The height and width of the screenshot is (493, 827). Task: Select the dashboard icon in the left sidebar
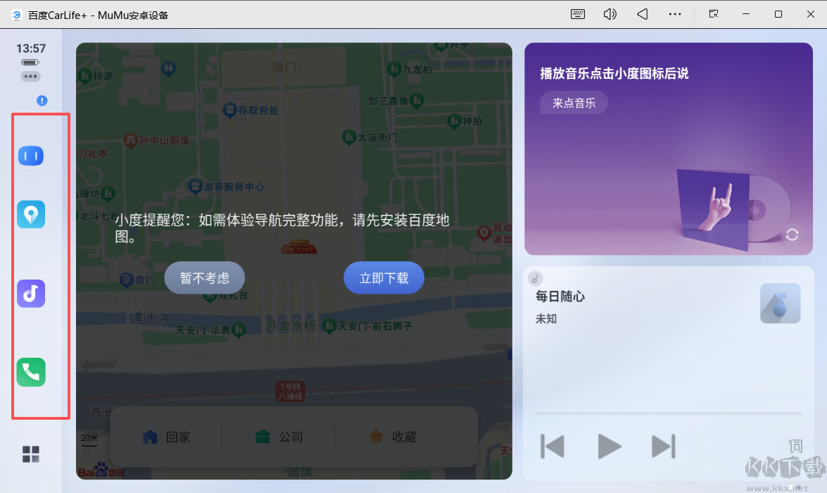tap(30, 155)
